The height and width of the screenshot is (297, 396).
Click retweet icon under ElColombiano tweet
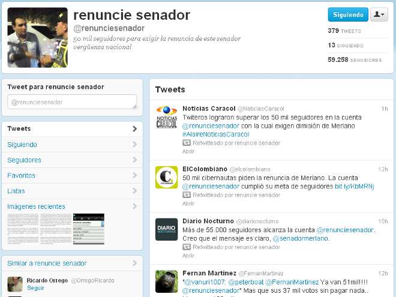(186, 195)
